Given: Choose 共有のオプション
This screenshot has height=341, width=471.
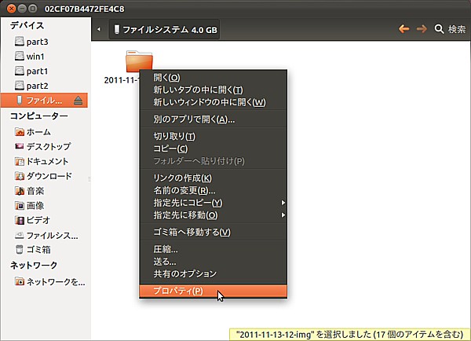Looking at the screenshot, I should click(x=214, y=273).
